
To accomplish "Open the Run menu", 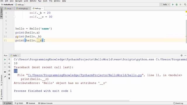I will 40,1.
